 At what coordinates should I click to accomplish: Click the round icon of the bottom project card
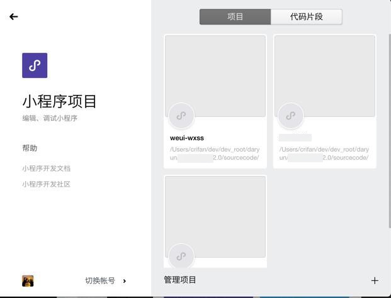[x=181, y=256]
